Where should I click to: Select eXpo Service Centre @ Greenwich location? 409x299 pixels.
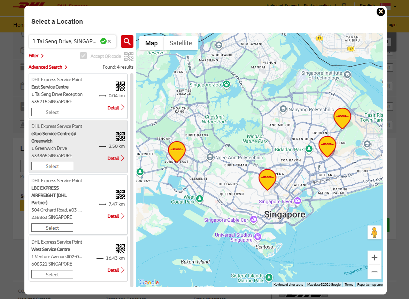tap(52, 166)
